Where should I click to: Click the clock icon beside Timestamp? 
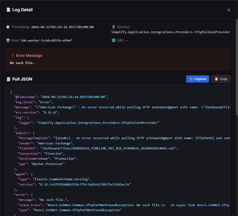pos(8,27)
